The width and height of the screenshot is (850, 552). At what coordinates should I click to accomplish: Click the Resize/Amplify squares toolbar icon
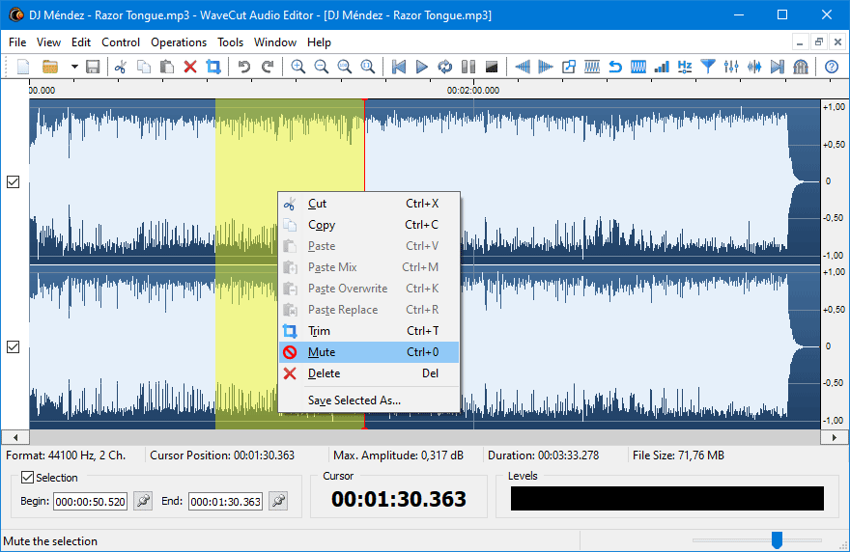click(x=569, y=67)
